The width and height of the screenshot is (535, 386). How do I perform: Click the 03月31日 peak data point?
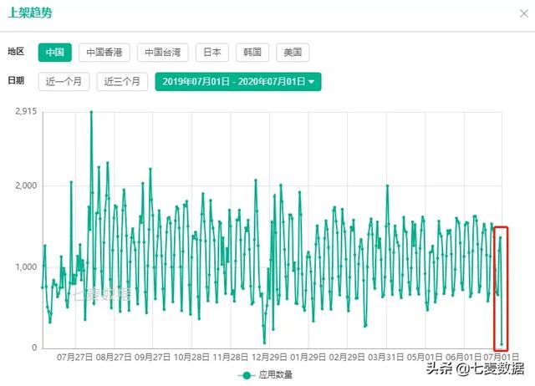(x=387, y=185)
